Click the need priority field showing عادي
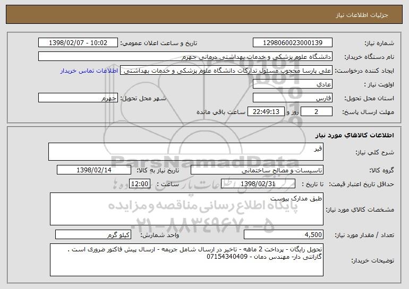The height and width of the screenshot is (289, 409). [x=292, y=84]
